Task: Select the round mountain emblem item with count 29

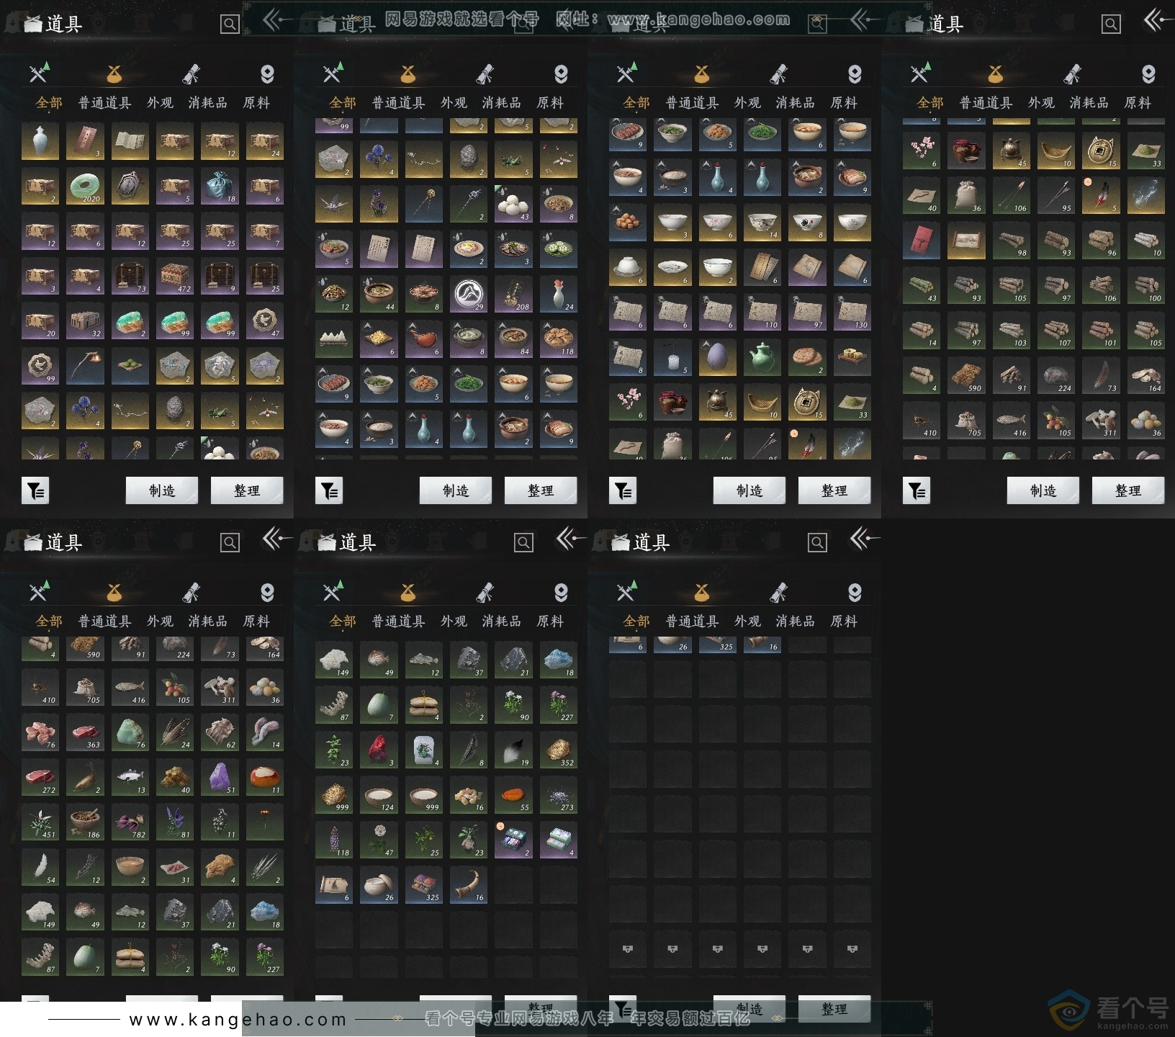Action: [x=469, y=295]
